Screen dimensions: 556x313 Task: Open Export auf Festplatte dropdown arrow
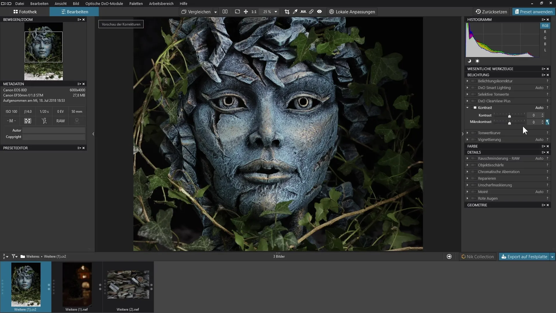pyautogui.click(x=552, y=257)
